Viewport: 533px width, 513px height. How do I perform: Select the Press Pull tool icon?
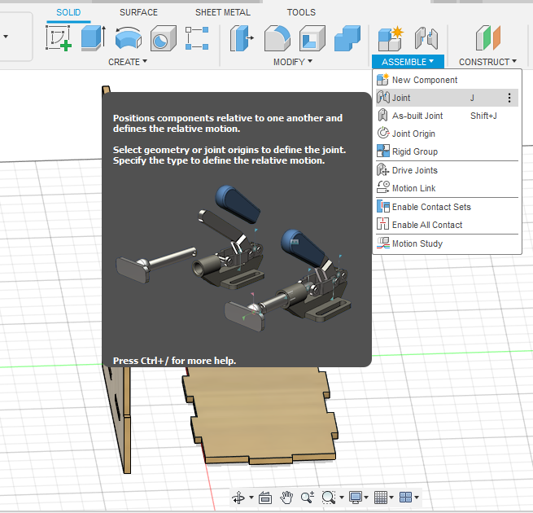pyautogui.click(x=242, y=38)
